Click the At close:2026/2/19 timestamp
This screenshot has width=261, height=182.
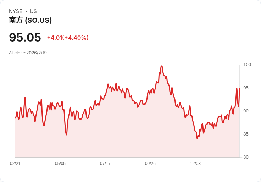tap(28, 53)
